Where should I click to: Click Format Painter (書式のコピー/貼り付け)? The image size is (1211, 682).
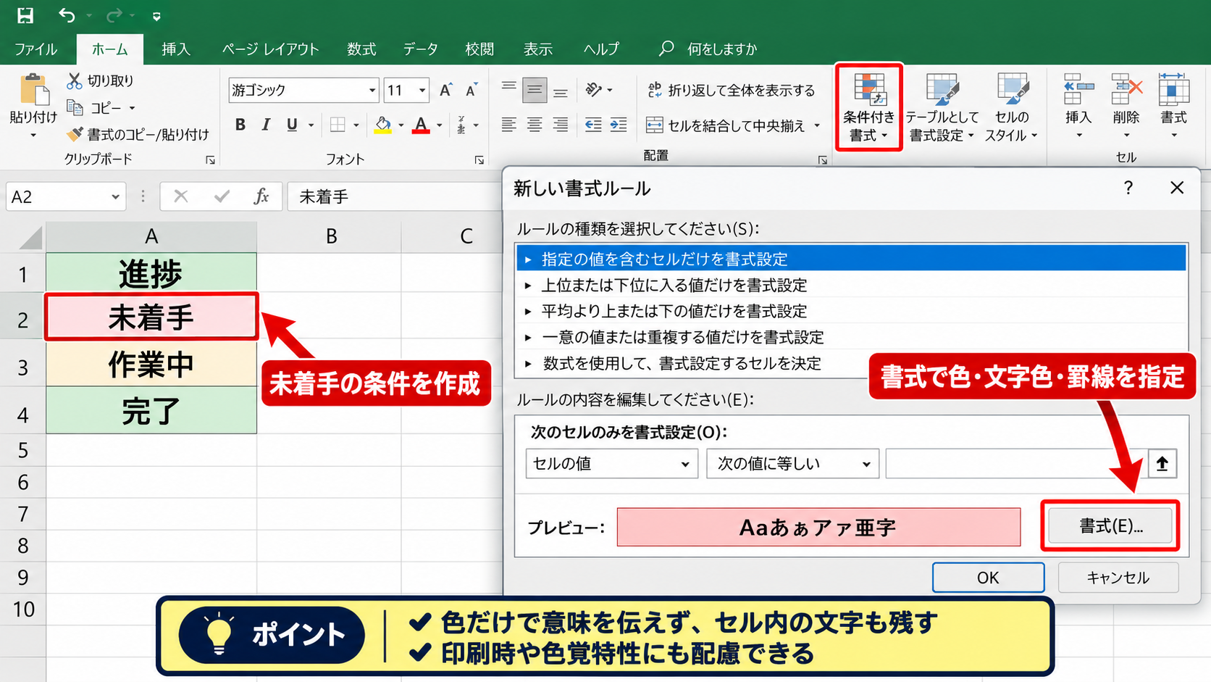(x=138, y=134)
